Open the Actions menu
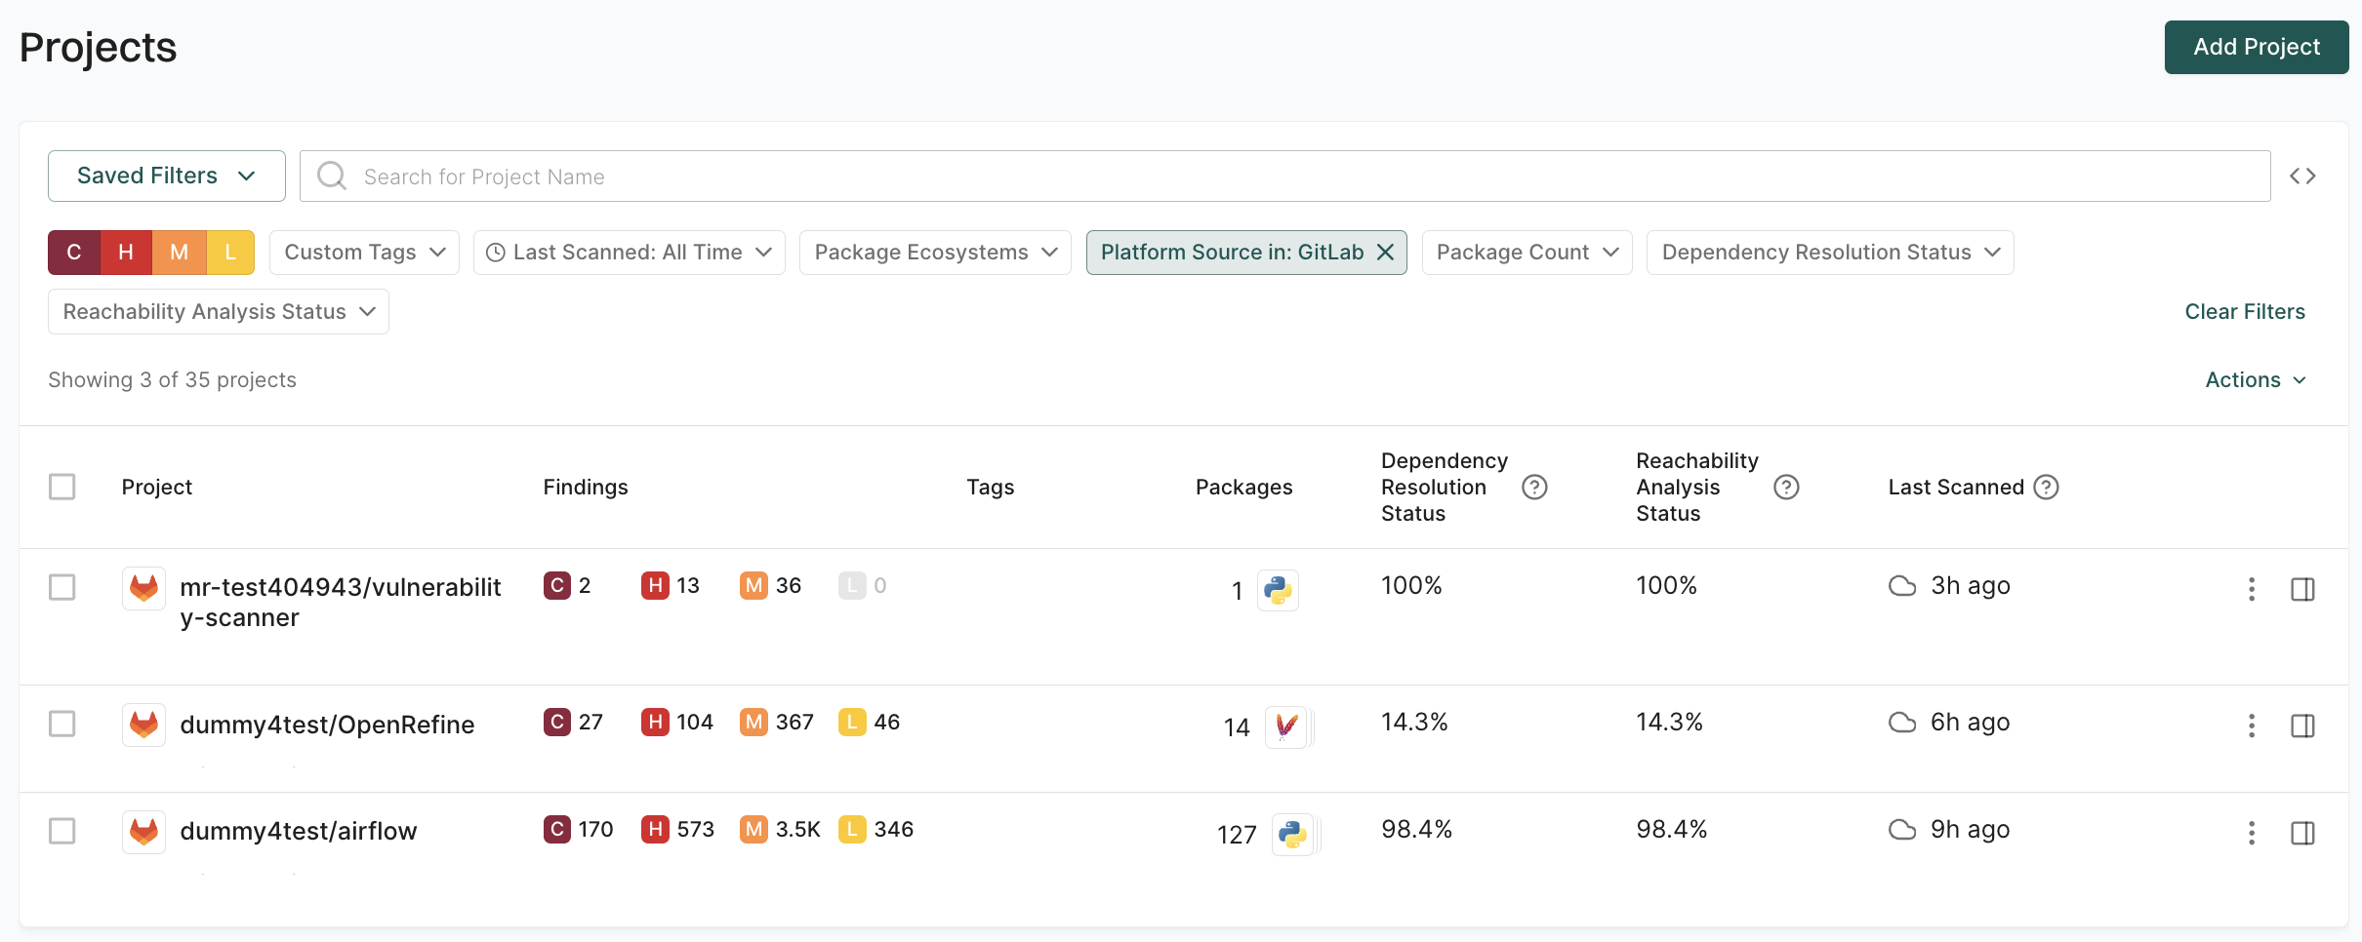This screenshot has height=942, width=2362. point(2256,379)
